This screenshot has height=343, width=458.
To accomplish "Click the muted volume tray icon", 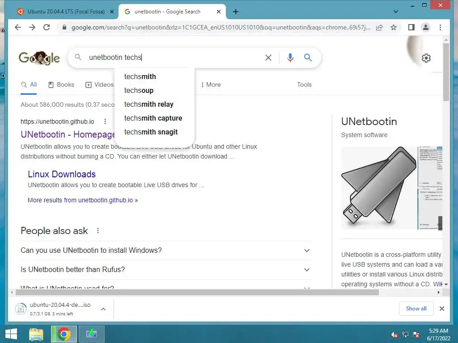I will (394, 335).
